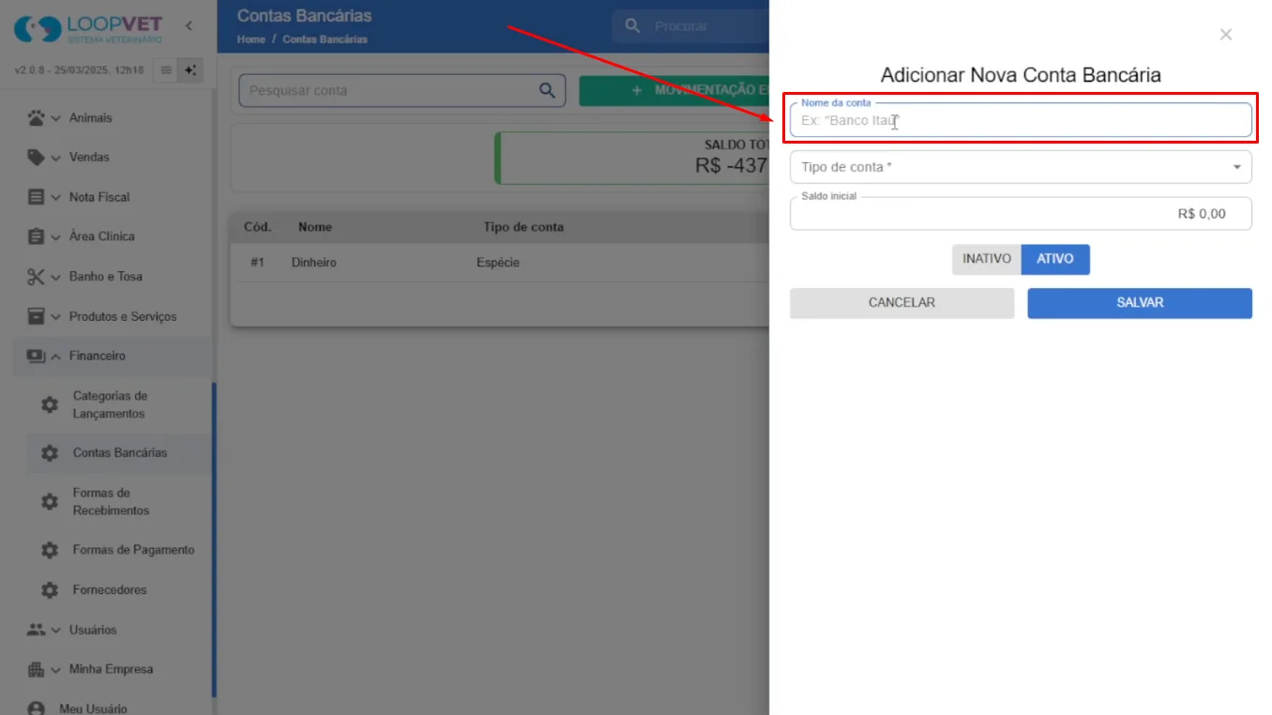Screen dimensions: 1272x715
Task: Click the paw icon beside Animais
Action: tap(36, 118)
